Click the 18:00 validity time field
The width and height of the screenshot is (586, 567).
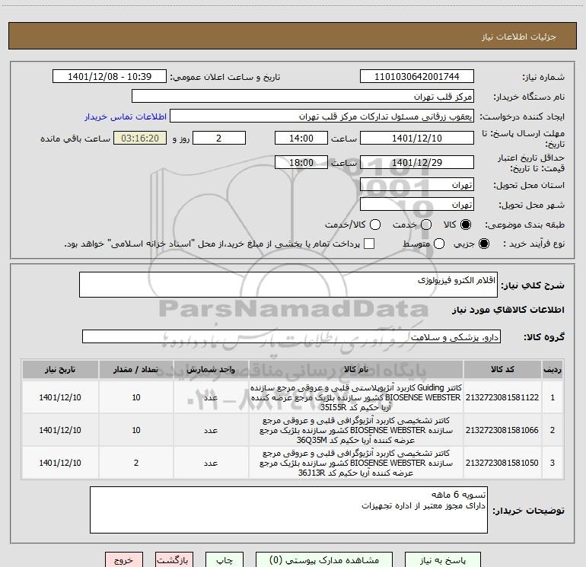(301, 163)
